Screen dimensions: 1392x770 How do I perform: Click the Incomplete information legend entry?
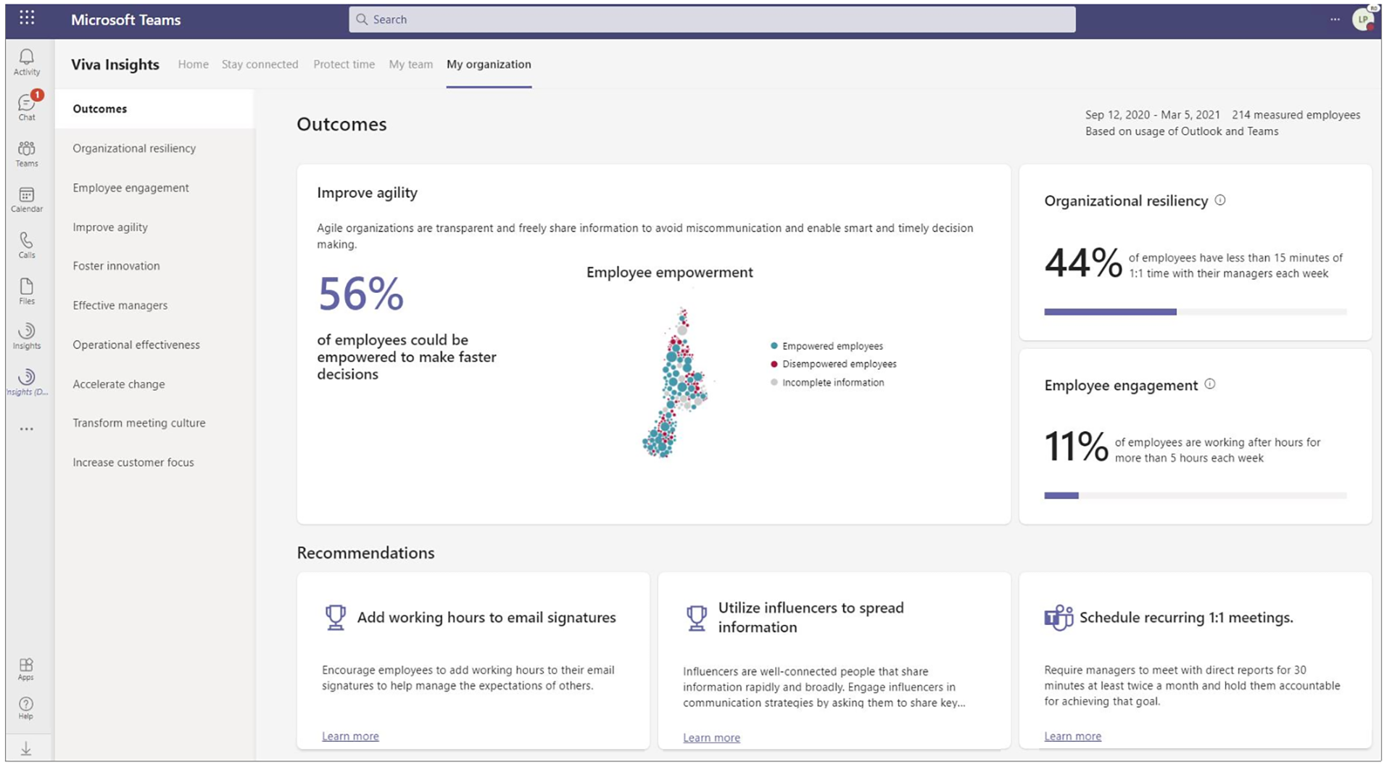click(x=827, y=382)
